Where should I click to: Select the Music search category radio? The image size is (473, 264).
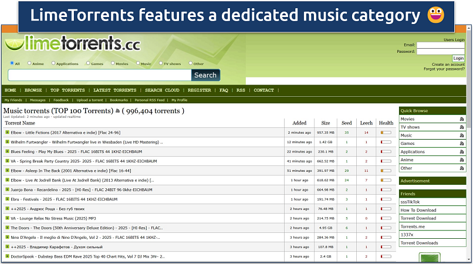(x=138, y=63)
